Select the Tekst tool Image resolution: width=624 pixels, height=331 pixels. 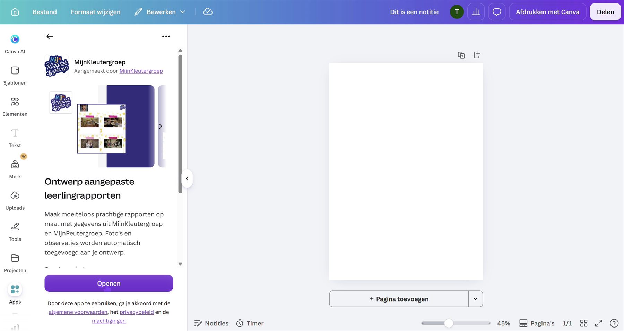(15, 138)
